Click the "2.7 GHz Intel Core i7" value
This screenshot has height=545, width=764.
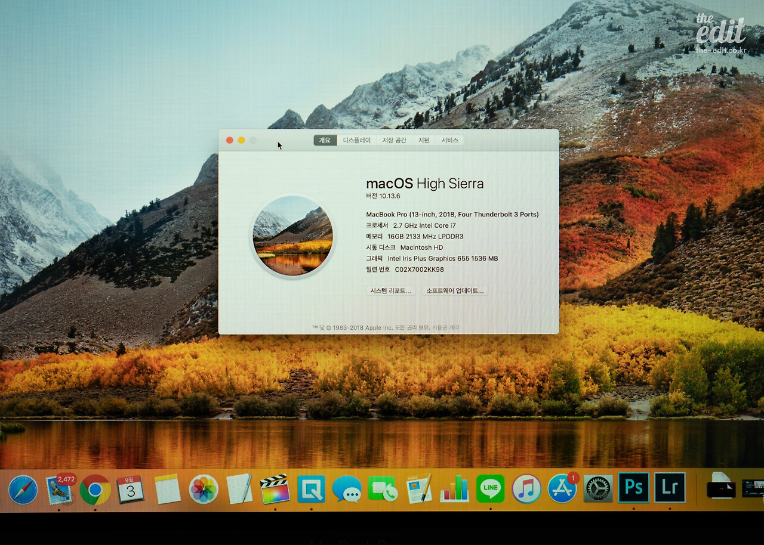pyautogui.click(x=424, y=225)
